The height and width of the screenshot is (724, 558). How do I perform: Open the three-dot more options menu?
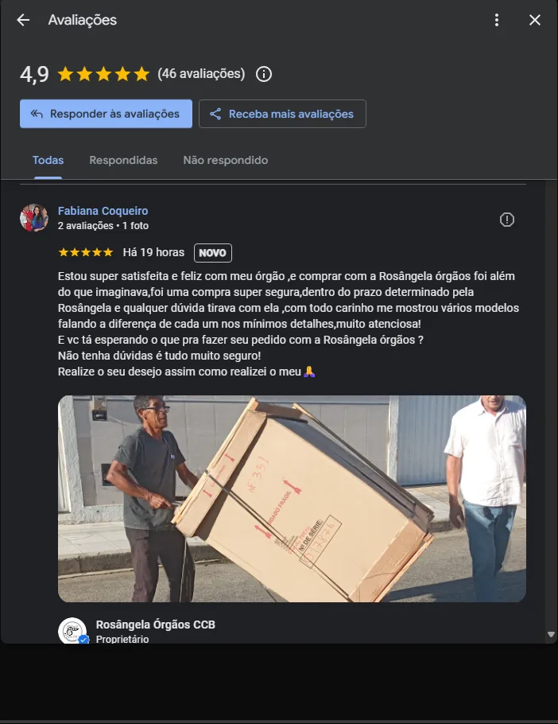[x=497, y=20]
